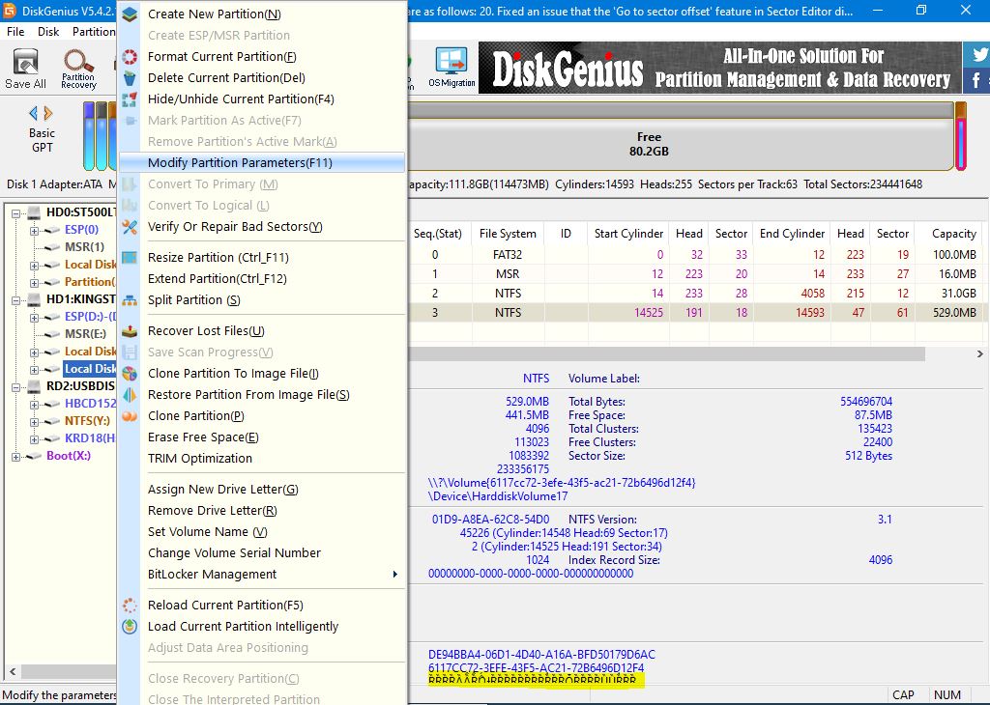Image resolution: width=990 pixels, height=705 pixels.
Task: Click the Verify Or Repair Bad Sectors icon
Action: (x=130, y=227)
